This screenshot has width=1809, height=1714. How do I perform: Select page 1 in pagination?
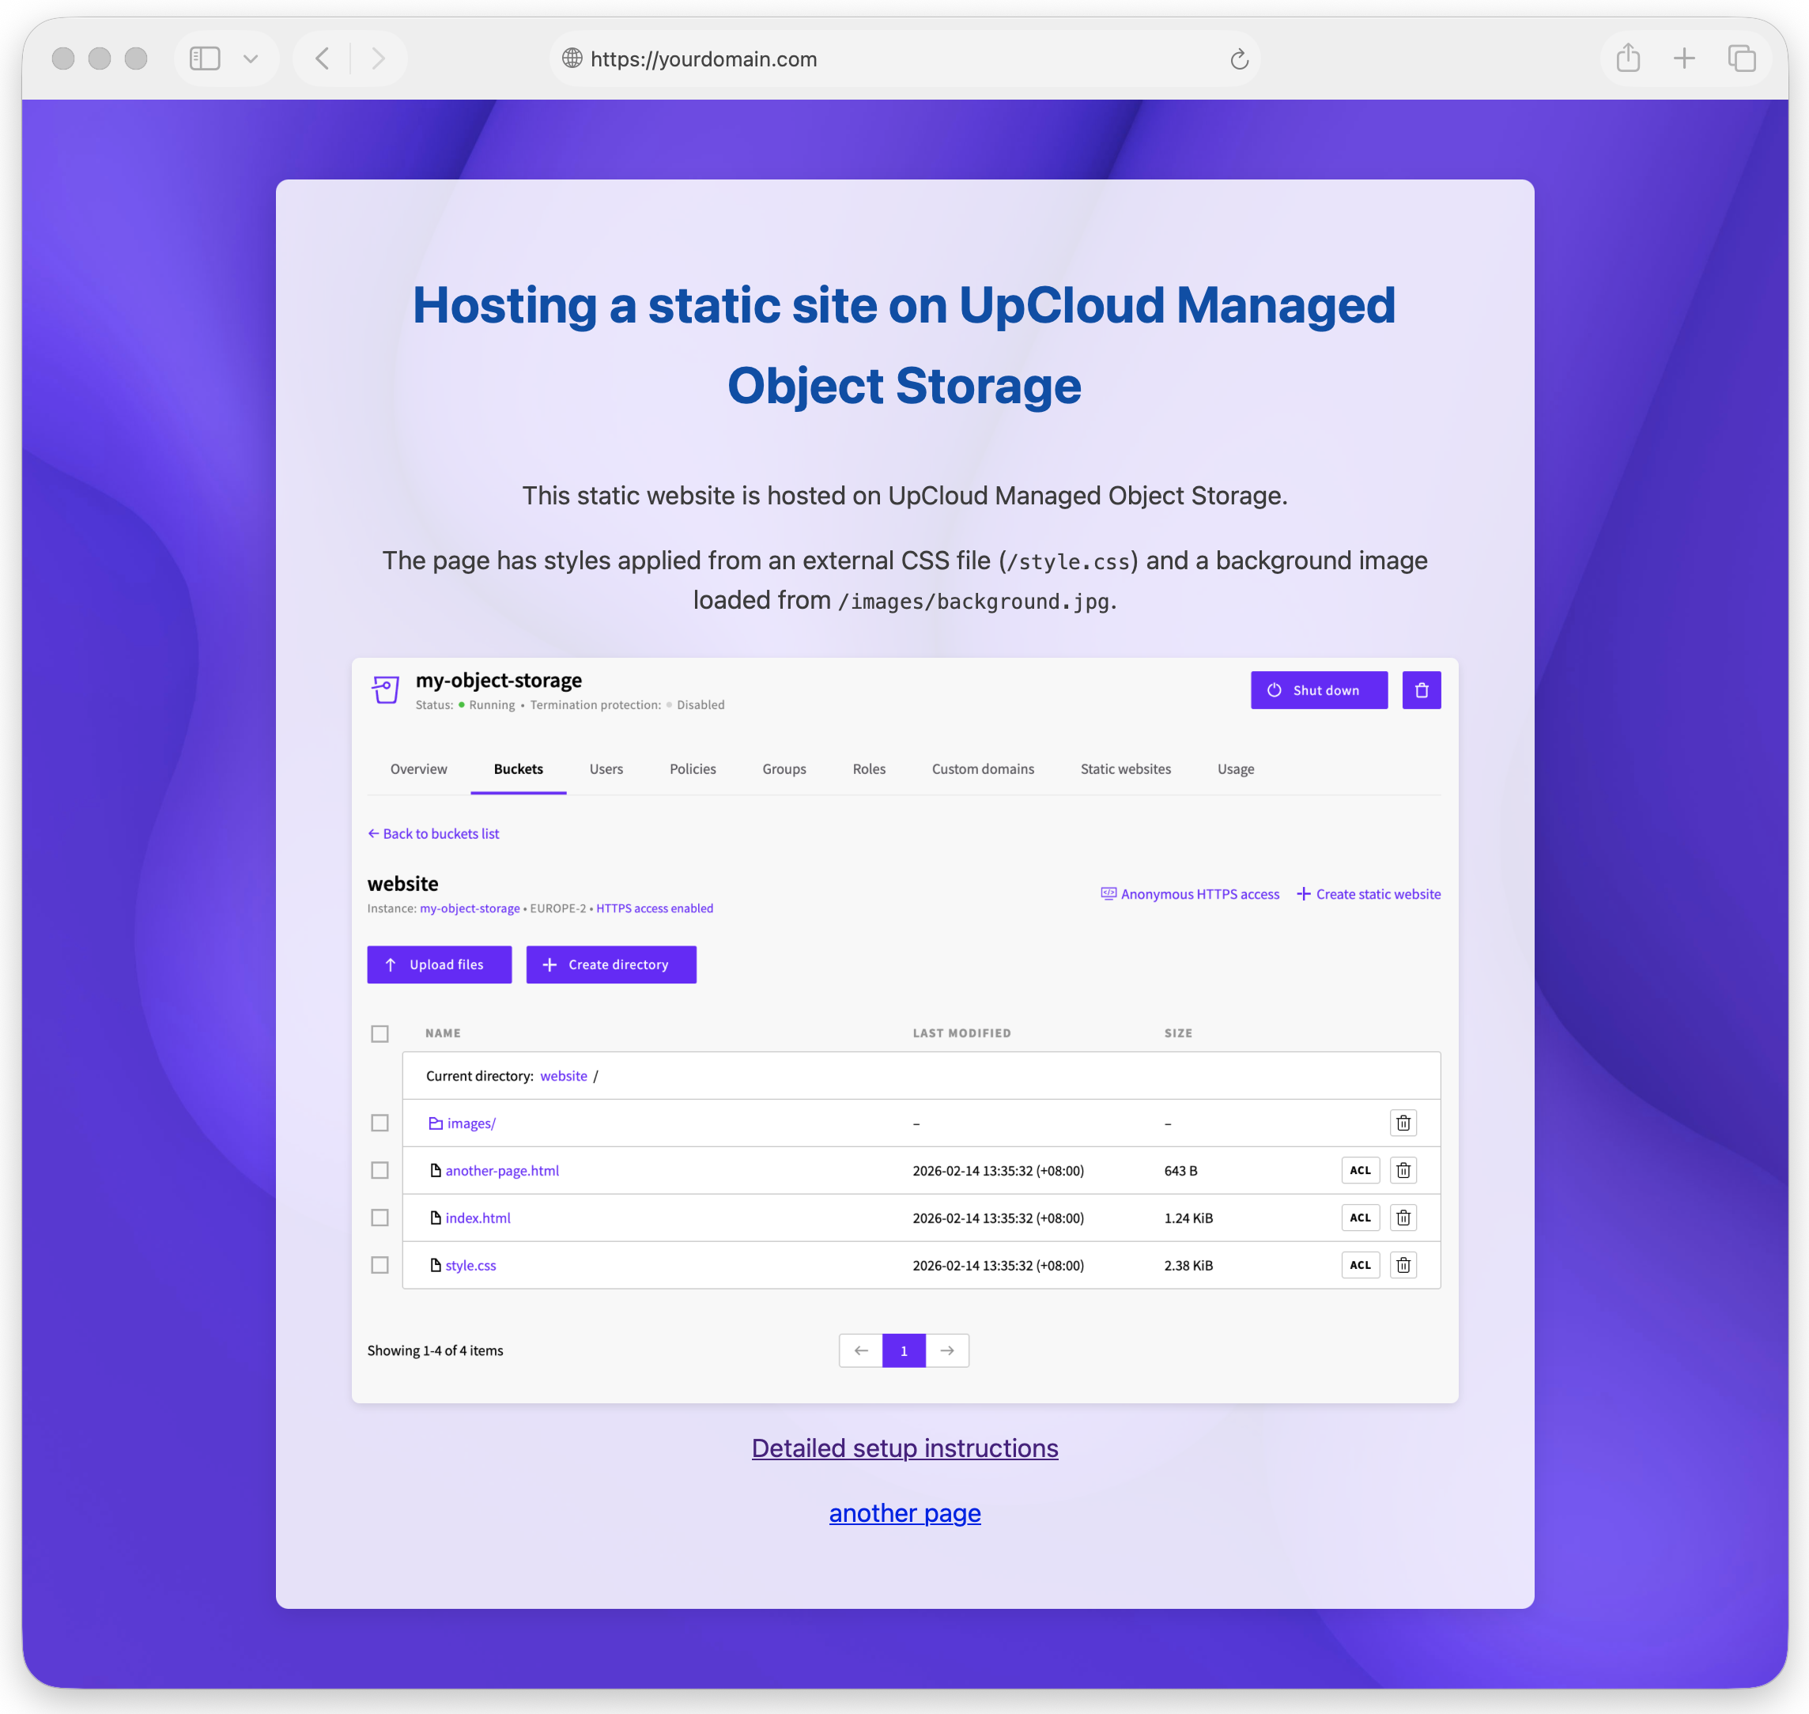click(904, 1350)
